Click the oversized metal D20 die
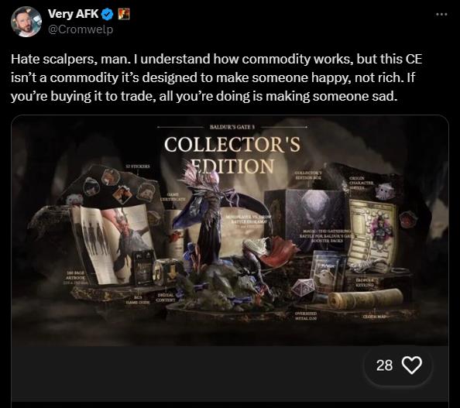This screenshot has width=460, height=408. tap(302, 287)
